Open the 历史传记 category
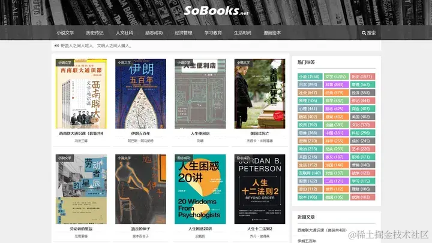 (95, 33)
